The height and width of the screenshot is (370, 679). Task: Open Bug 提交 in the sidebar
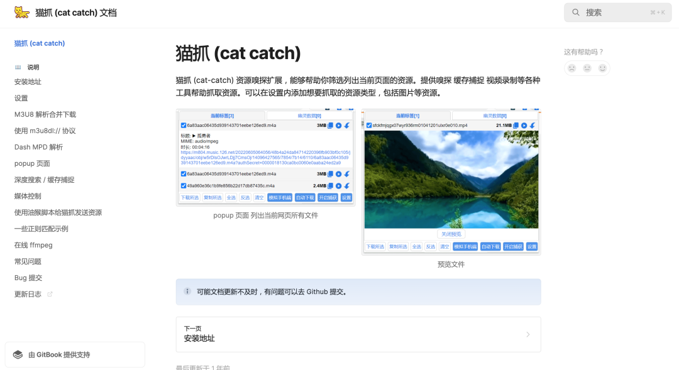[x=28, y=278]
